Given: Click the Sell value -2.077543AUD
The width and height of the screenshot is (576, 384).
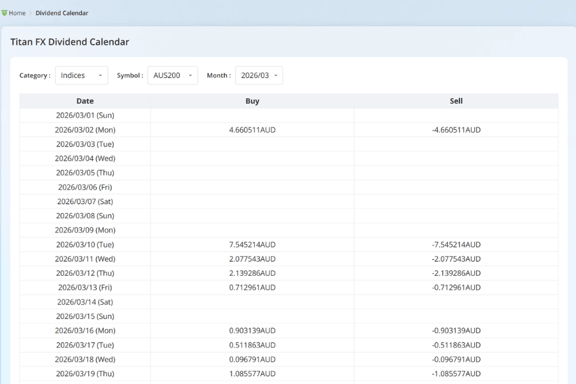Looking at the screenshot, I should [456, 259].
